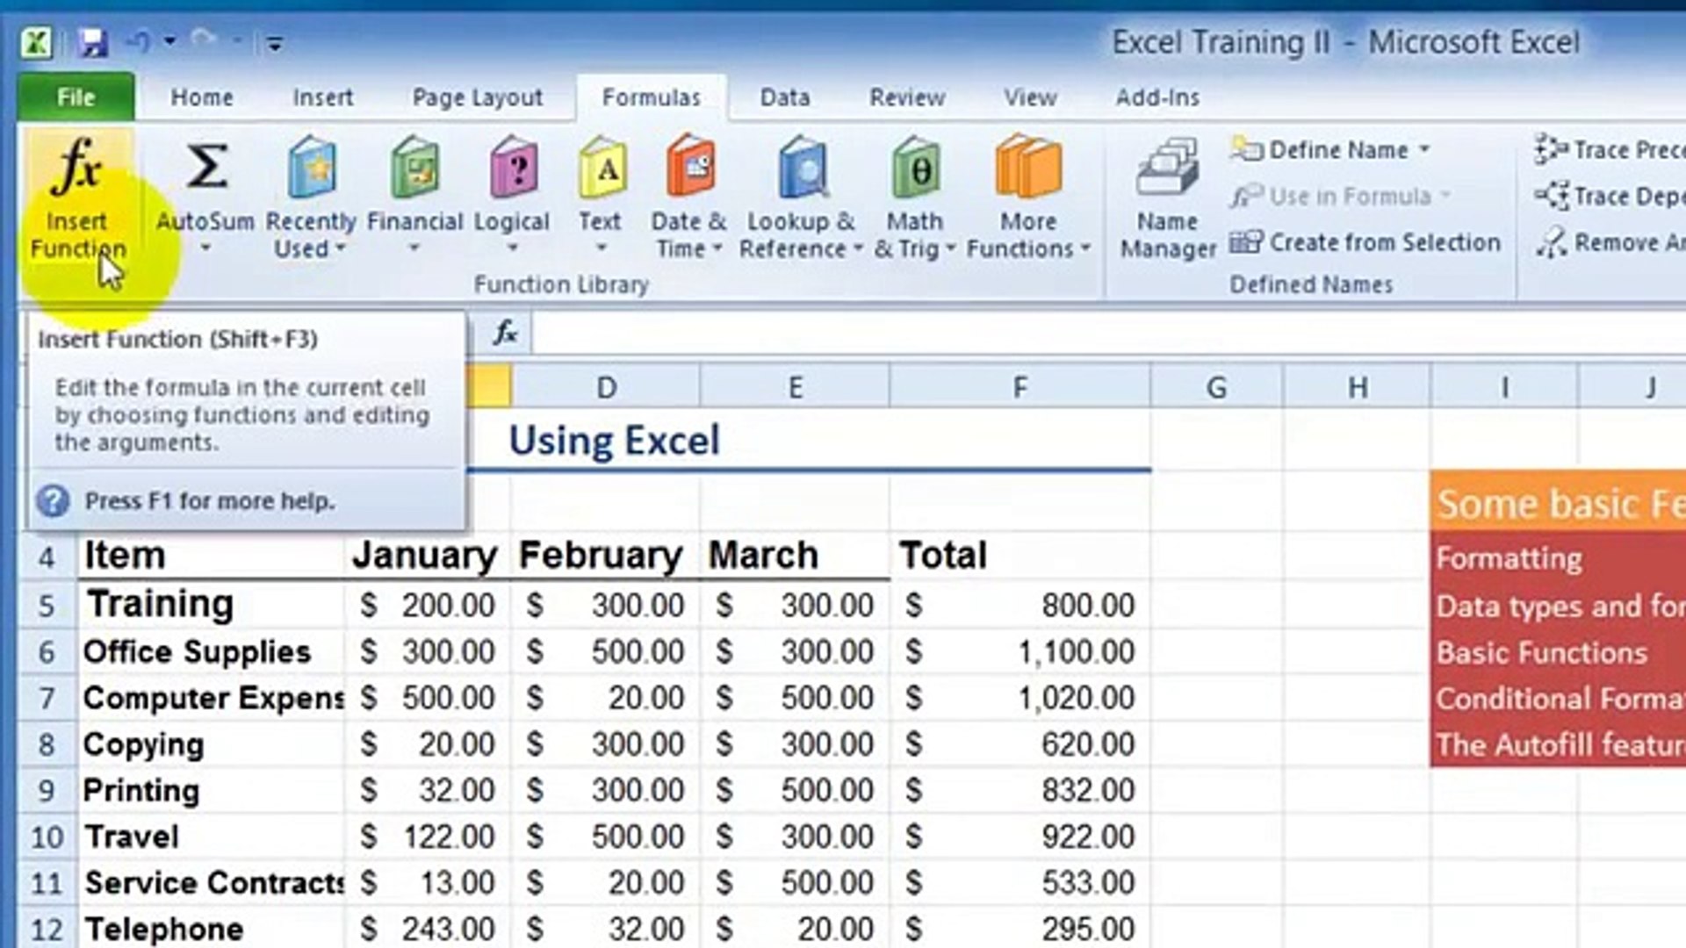The width and height of the screenshot is (1686, 948).
Task: Click Use in Formula
Action: coord(1344,196)
